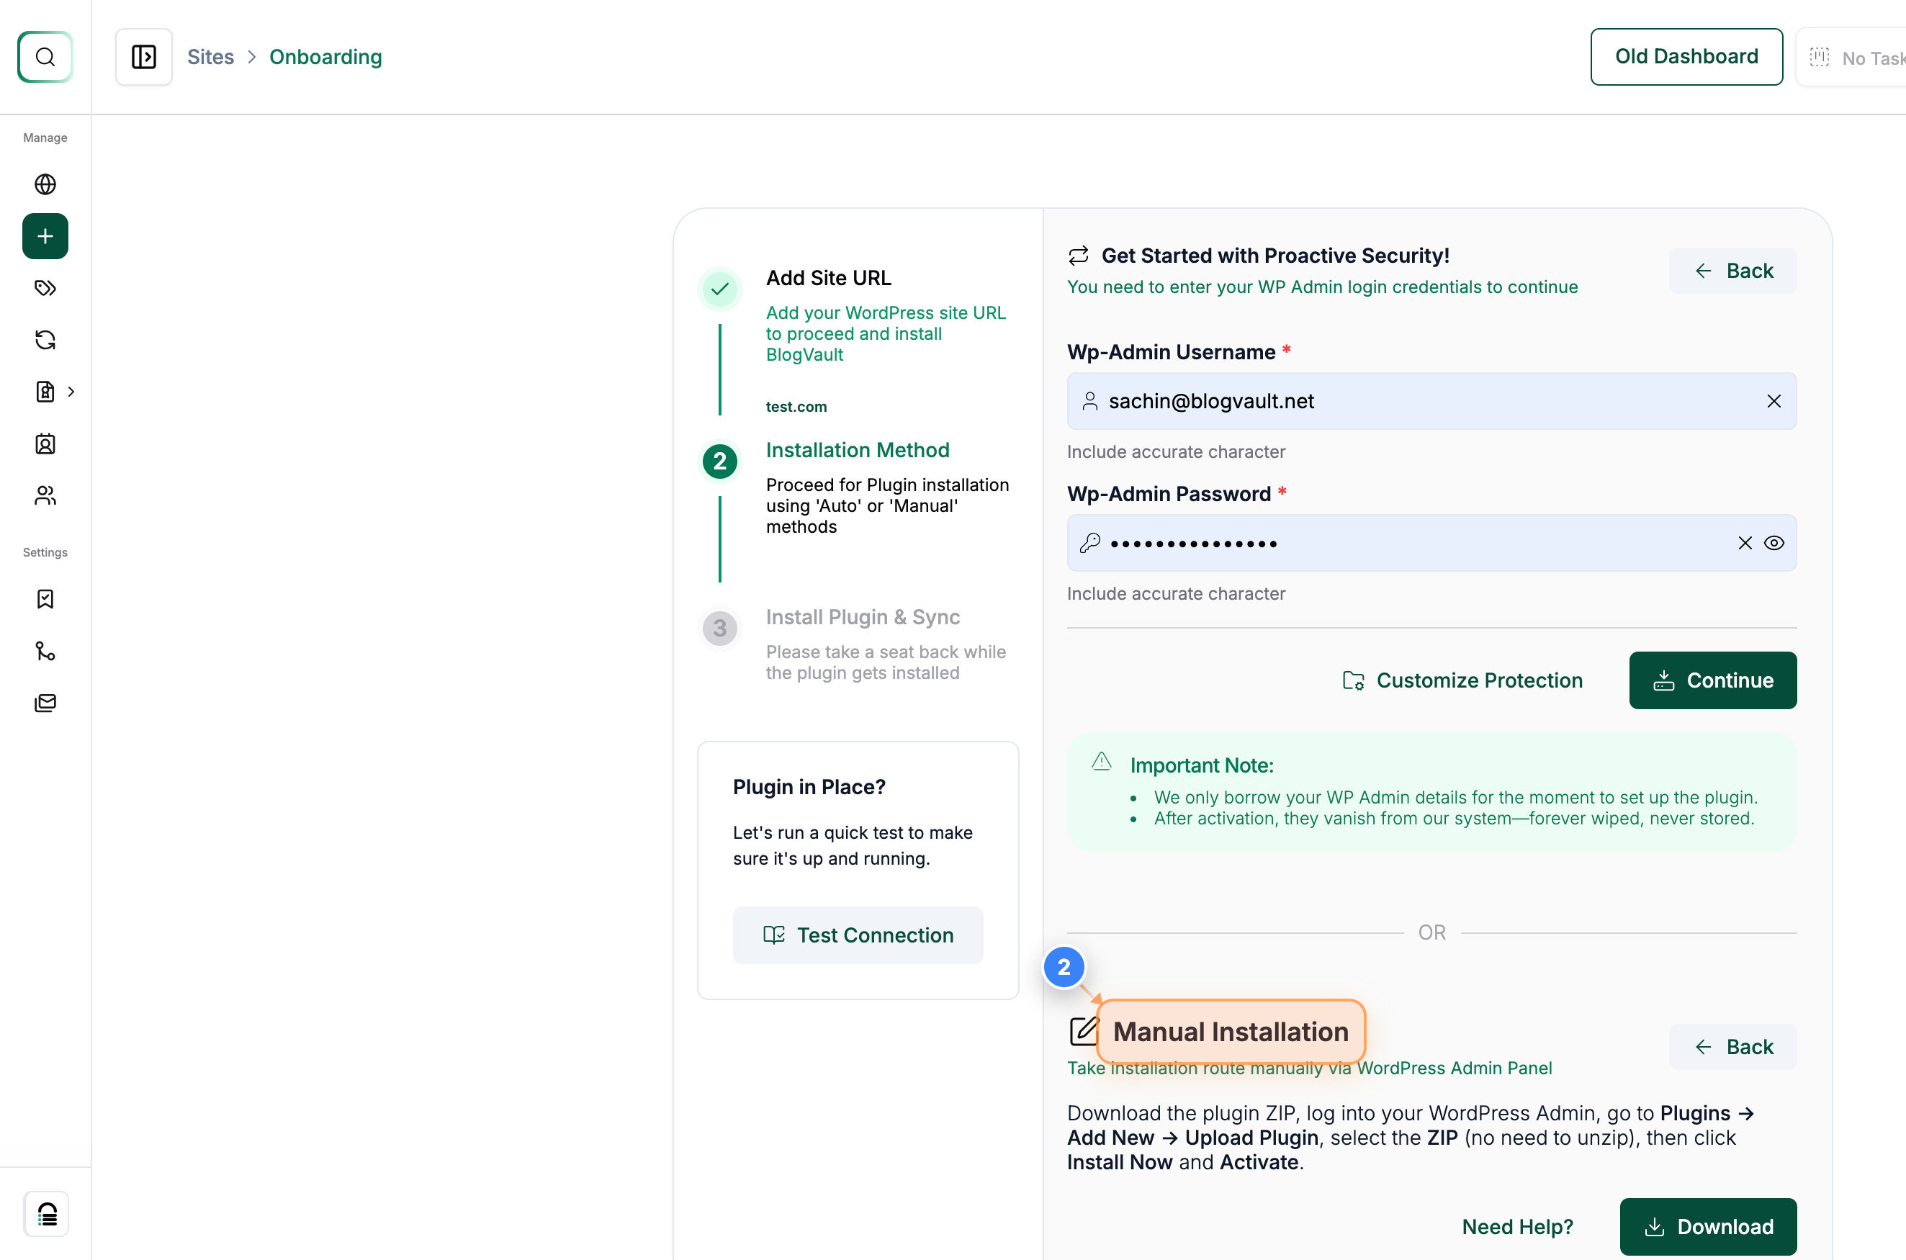Click the search magnifier icon
1906x1260 pixels.
45,56
